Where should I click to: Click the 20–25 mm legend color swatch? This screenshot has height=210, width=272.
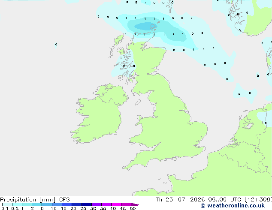76,204
